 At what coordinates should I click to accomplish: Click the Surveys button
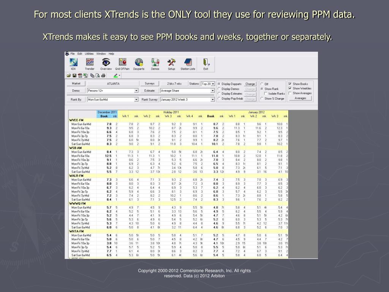click(x=150, y=83)
